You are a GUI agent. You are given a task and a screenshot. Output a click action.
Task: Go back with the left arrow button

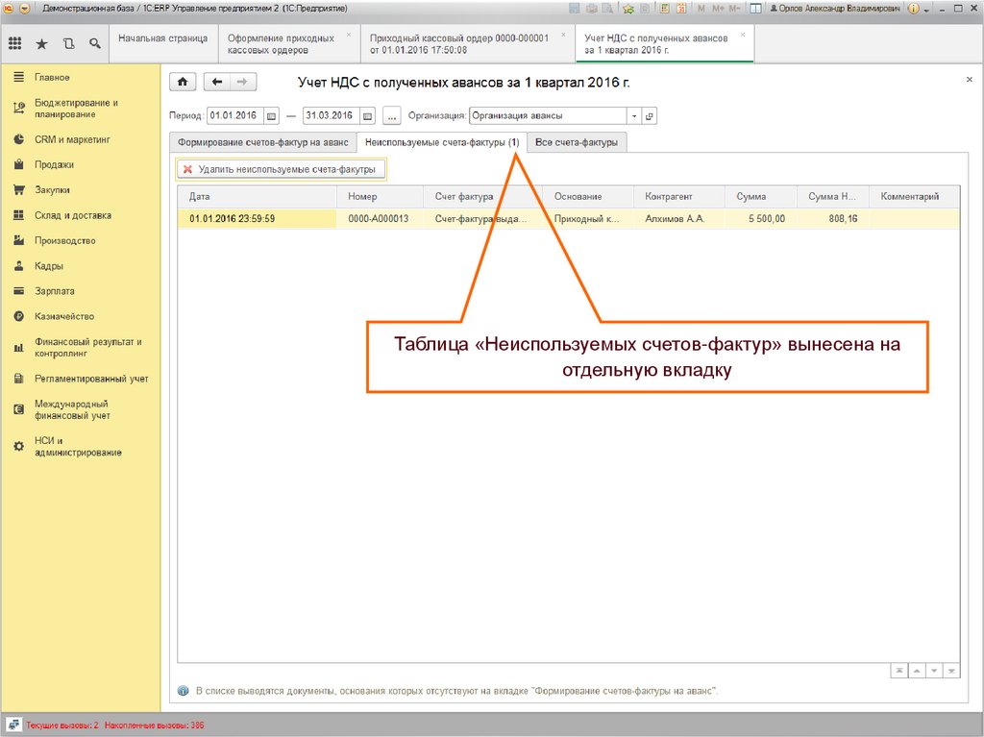click(219, 83)
